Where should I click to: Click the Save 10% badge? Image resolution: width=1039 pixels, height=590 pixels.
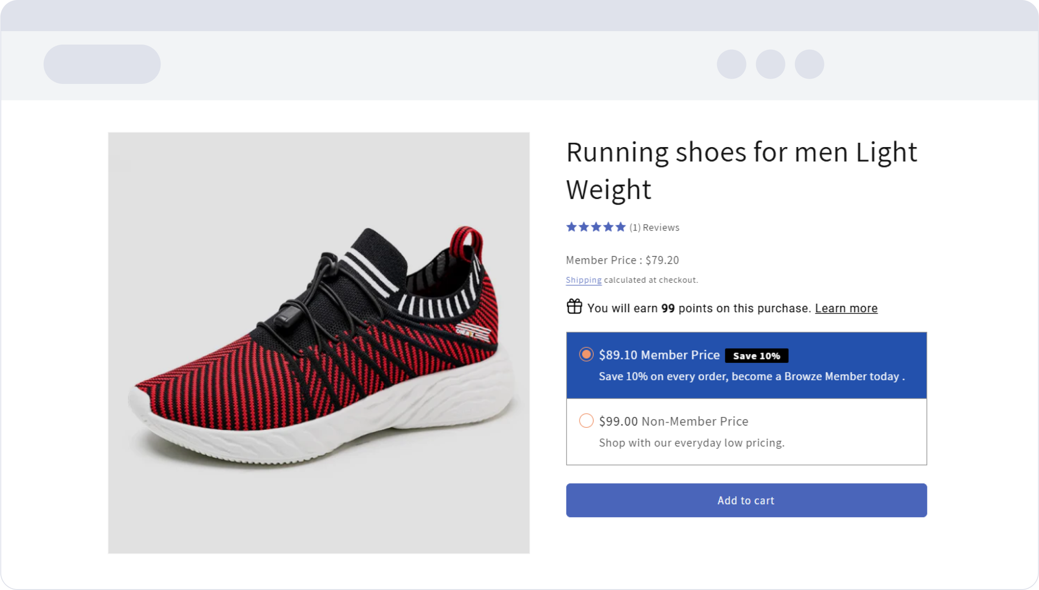point(756,356)
